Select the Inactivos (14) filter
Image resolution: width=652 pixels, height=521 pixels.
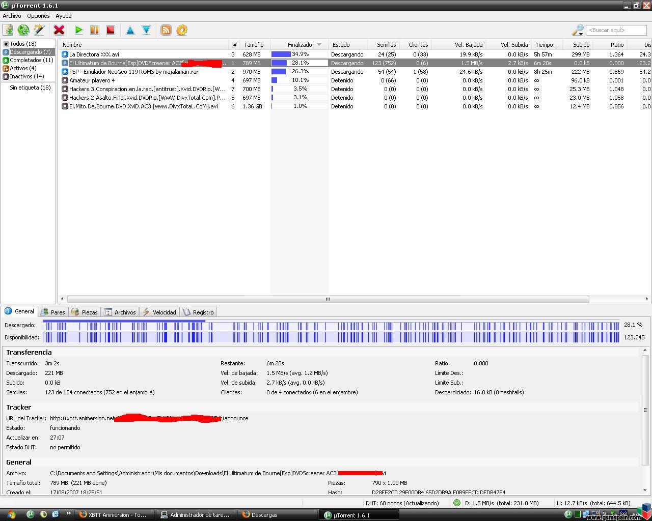coord(23,76)
